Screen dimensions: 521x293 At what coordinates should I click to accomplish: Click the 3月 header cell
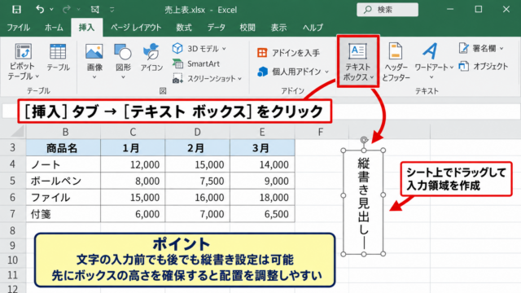coord(262,147)
